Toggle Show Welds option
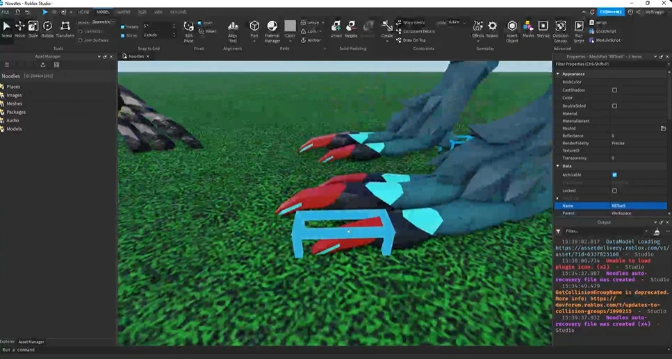Viewport: 672px width, 359px height. point(411,22)
